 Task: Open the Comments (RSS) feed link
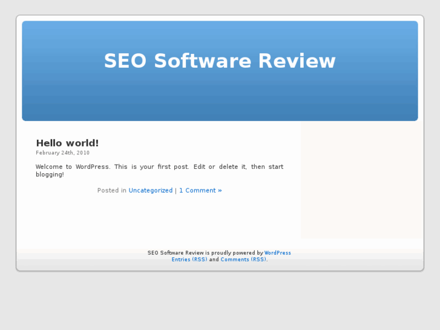pos(243,260)
